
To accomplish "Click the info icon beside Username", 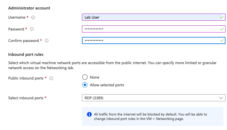I will click(33, 17).
